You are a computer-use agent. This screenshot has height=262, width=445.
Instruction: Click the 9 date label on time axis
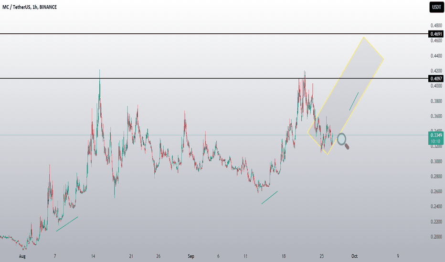click(398, 256)
